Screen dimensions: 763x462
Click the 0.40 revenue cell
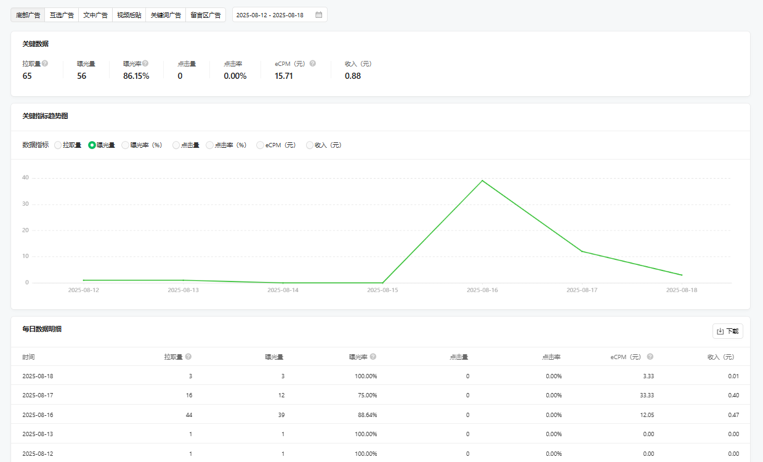(x=733, y=395)
